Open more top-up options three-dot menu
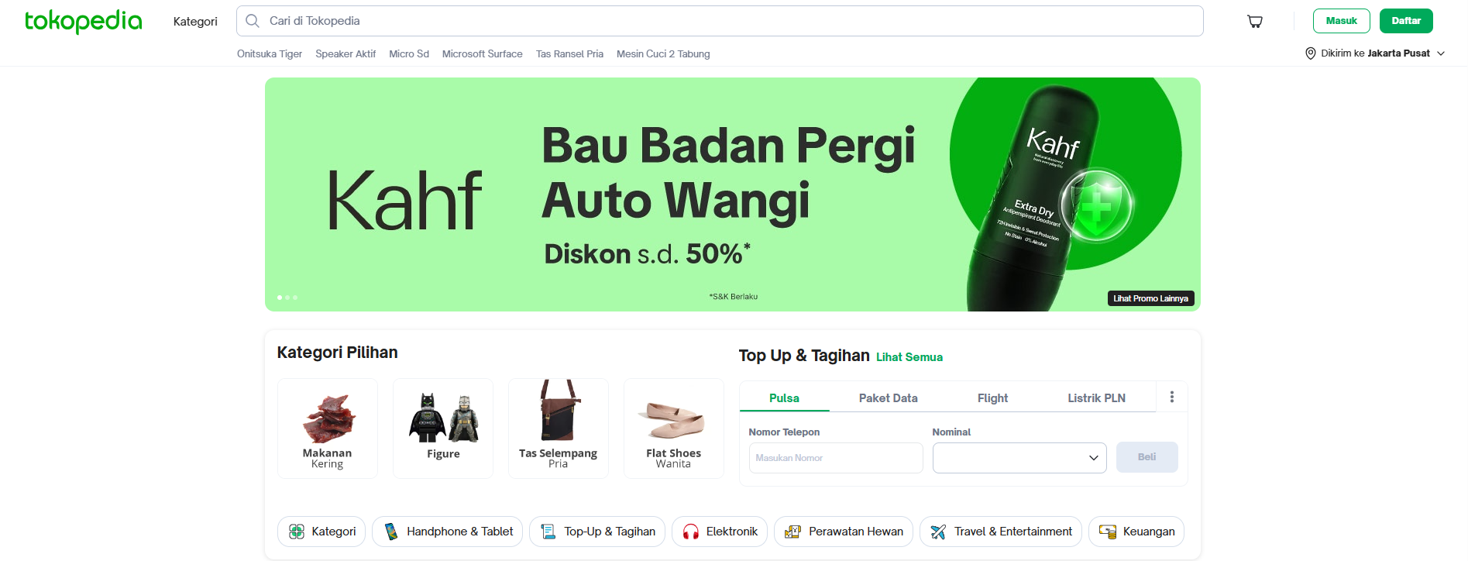 click(x=1172, y=397)
